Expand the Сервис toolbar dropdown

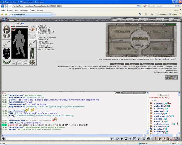174,14
